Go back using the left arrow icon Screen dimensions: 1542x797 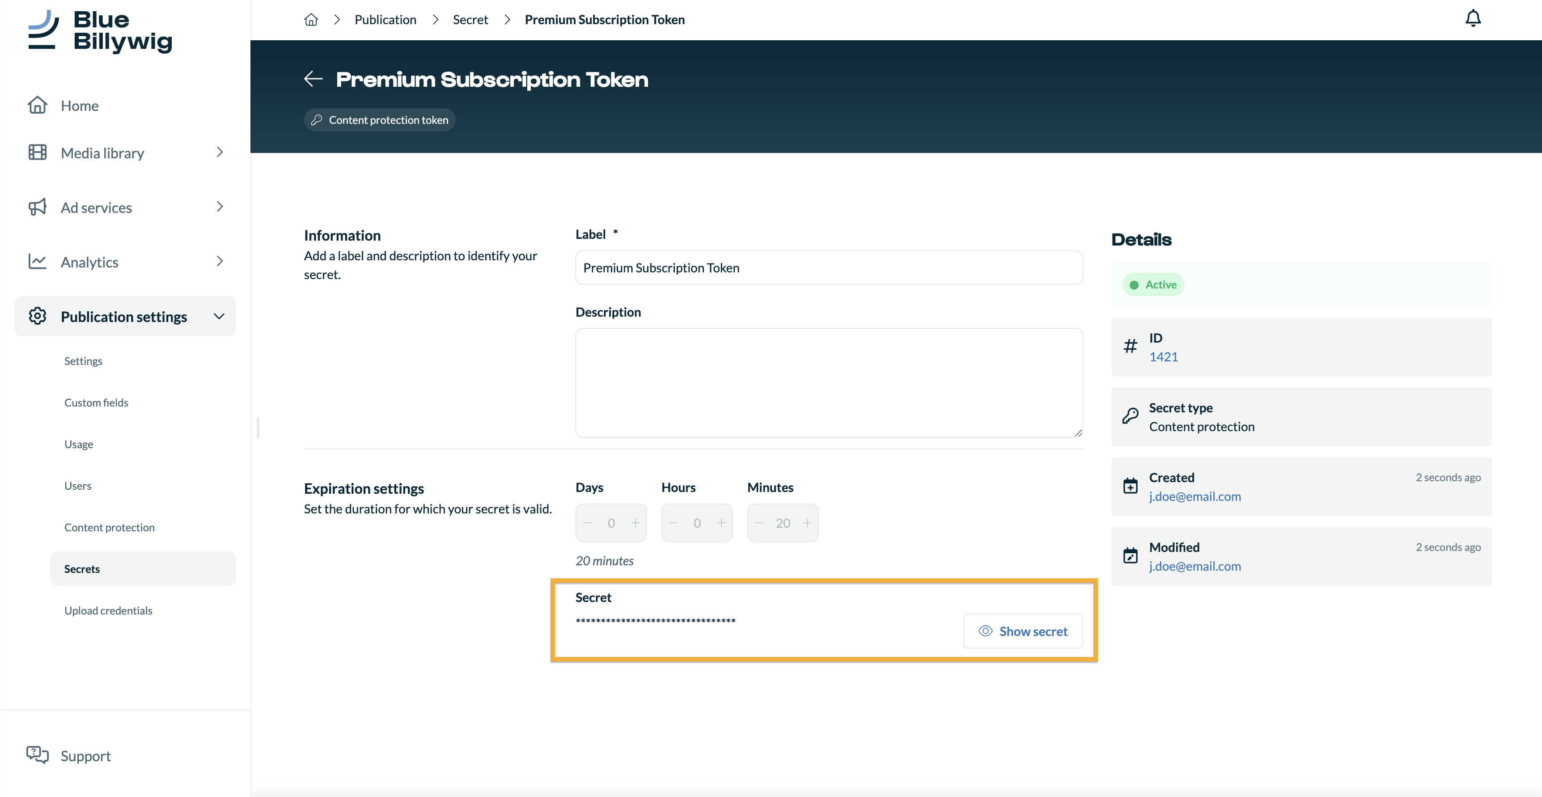313,79
